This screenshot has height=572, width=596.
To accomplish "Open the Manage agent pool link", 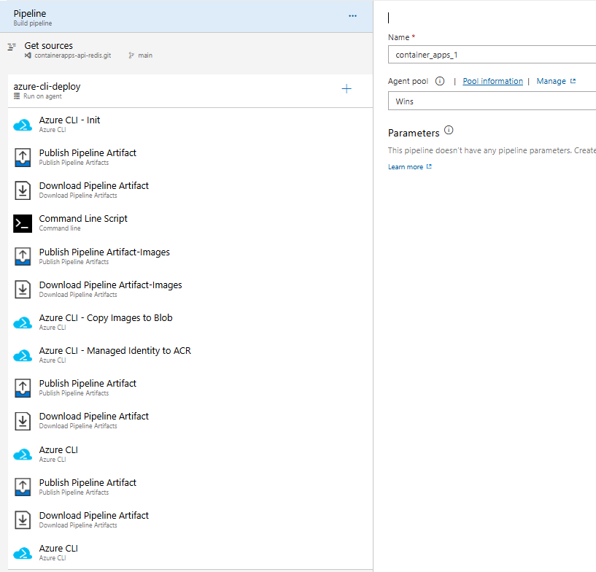I will pos(552,81).
